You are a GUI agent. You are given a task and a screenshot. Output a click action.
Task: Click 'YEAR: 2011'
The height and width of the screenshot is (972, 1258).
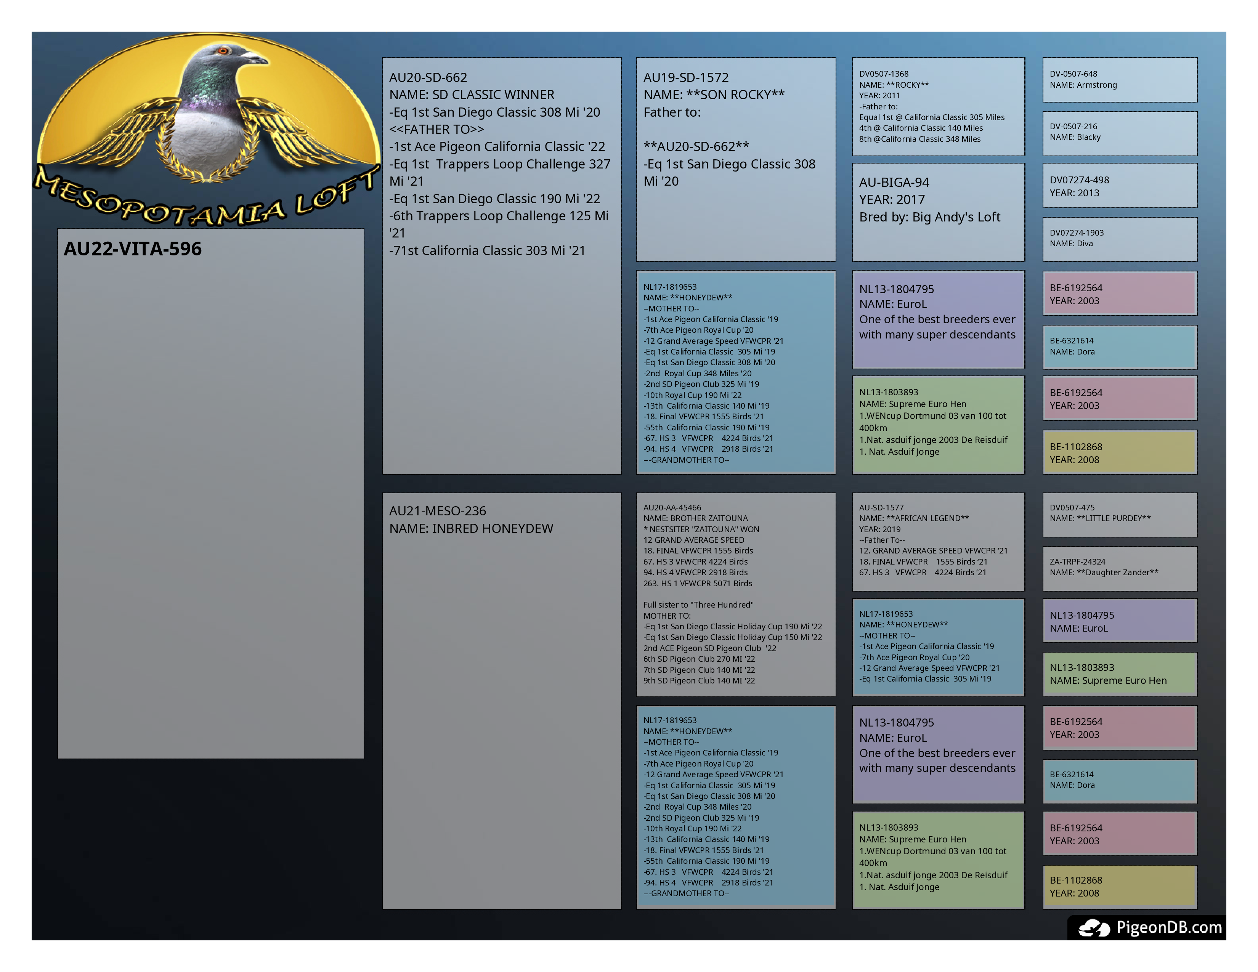[x=879, y=96]
